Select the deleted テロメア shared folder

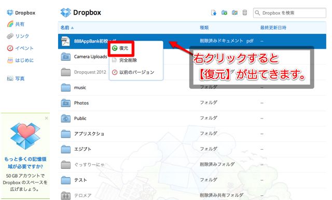click(82, 195)
